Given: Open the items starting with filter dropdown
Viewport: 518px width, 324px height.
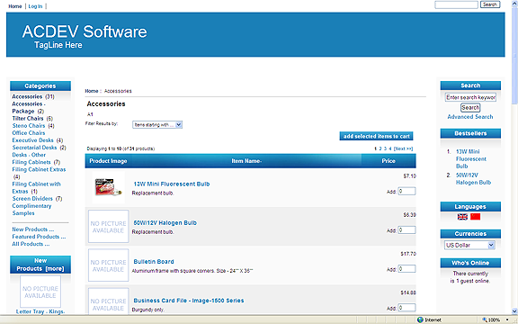Looking at the screenshot, I should point(157,124).
